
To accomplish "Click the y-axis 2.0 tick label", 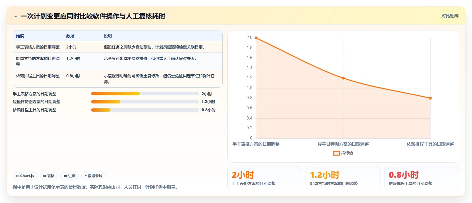I will pos(249,38).
